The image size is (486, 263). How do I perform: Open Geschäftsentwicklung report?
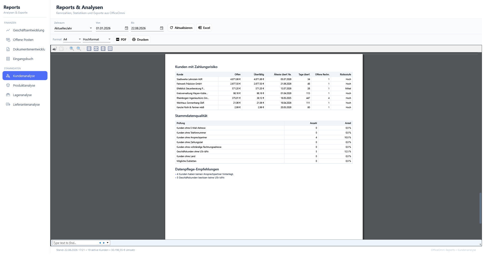tap(25, 30)
